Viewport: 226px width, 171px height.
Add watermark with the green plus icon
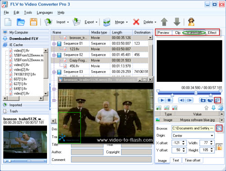[x=159, y=108]
